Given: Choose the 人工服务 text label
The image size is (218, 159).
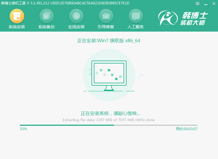Looking at the screenshot, I should tap(136, 27).
